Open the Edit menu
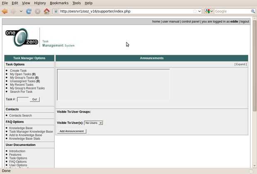 pos(15,3)
